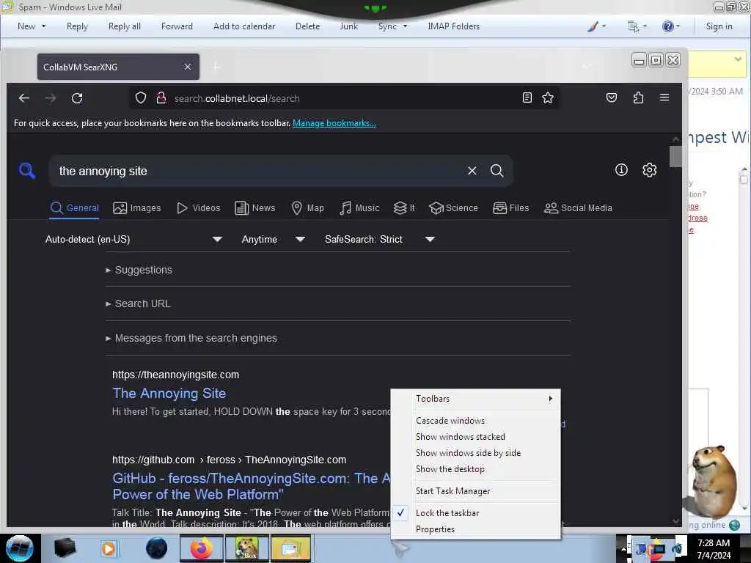Expand Messages from the search engines

pos(191,338)
